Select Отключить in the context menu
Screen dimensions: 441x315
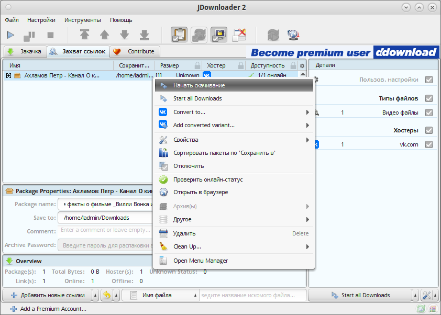[234, 166]
